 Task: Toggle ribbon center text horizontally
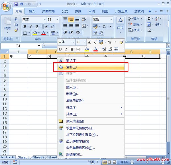[71, 26]
